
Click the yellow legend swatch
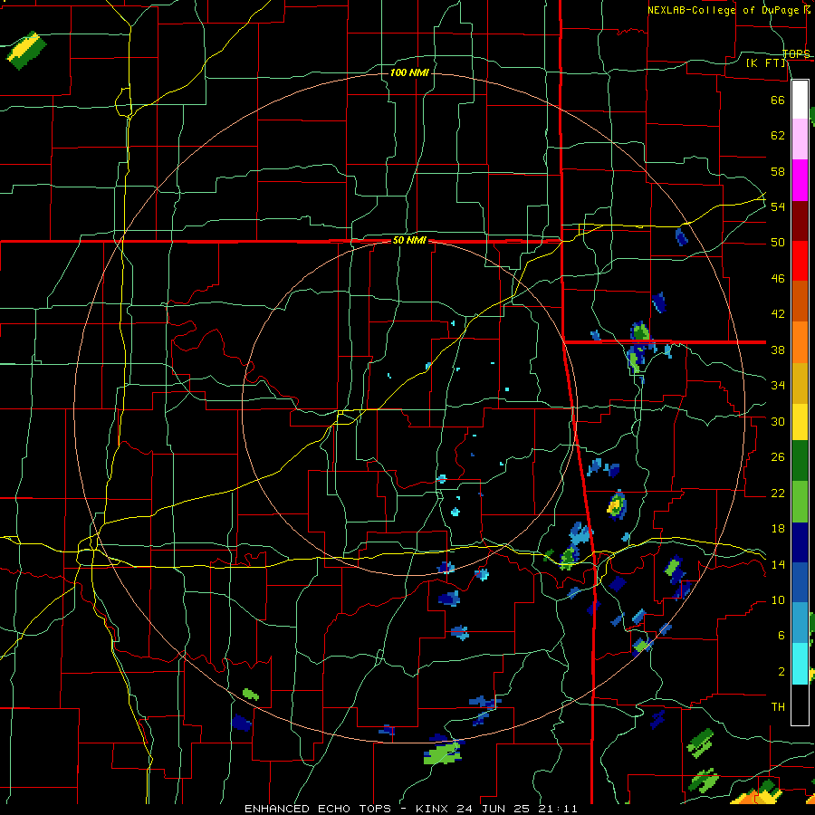(800, 422)
